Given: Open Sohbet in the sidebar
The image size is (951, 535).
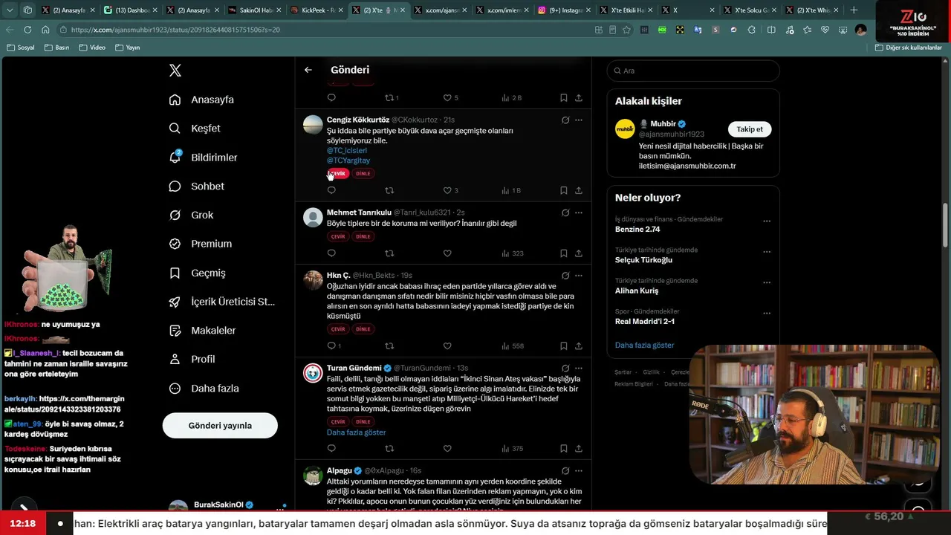Looking at the screenshot, I should pyautogui.click(x=197, y=187).
